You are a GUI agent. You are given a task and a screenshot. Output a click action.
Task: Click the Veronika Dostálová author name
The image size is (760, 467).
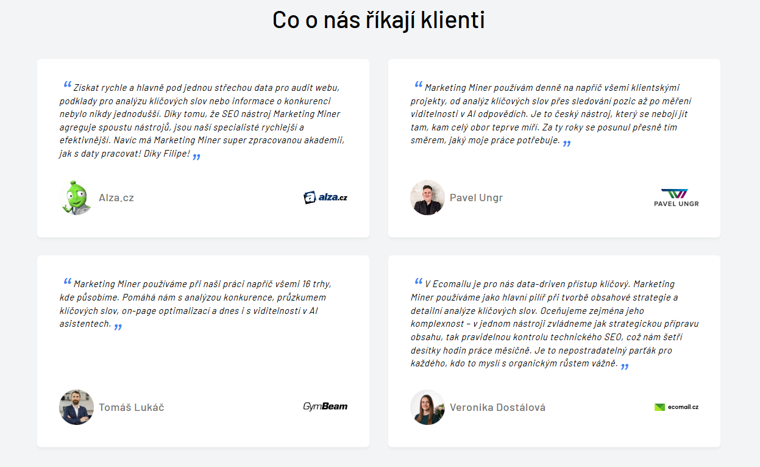pyautogui.click(x=497, y=407)
